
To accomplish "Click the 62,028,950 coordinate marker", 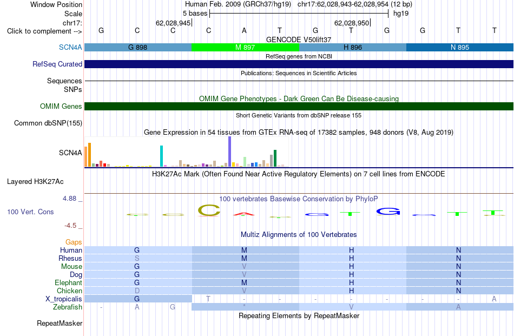I will point(352,23).
